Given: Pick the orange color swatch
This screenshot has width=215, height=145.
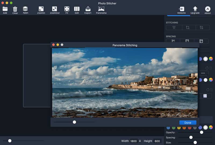Looking at the screenshot, I should click(184, 128).
